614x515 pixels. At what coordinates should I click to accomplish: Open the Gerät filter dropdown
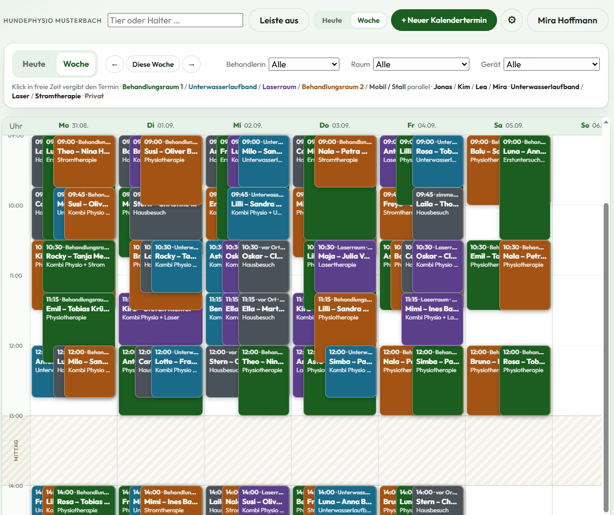[552, 64]
